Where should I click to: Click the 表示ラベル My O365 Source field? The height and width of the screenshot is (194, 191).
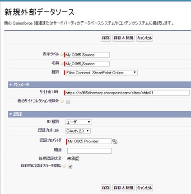[87, 55]
